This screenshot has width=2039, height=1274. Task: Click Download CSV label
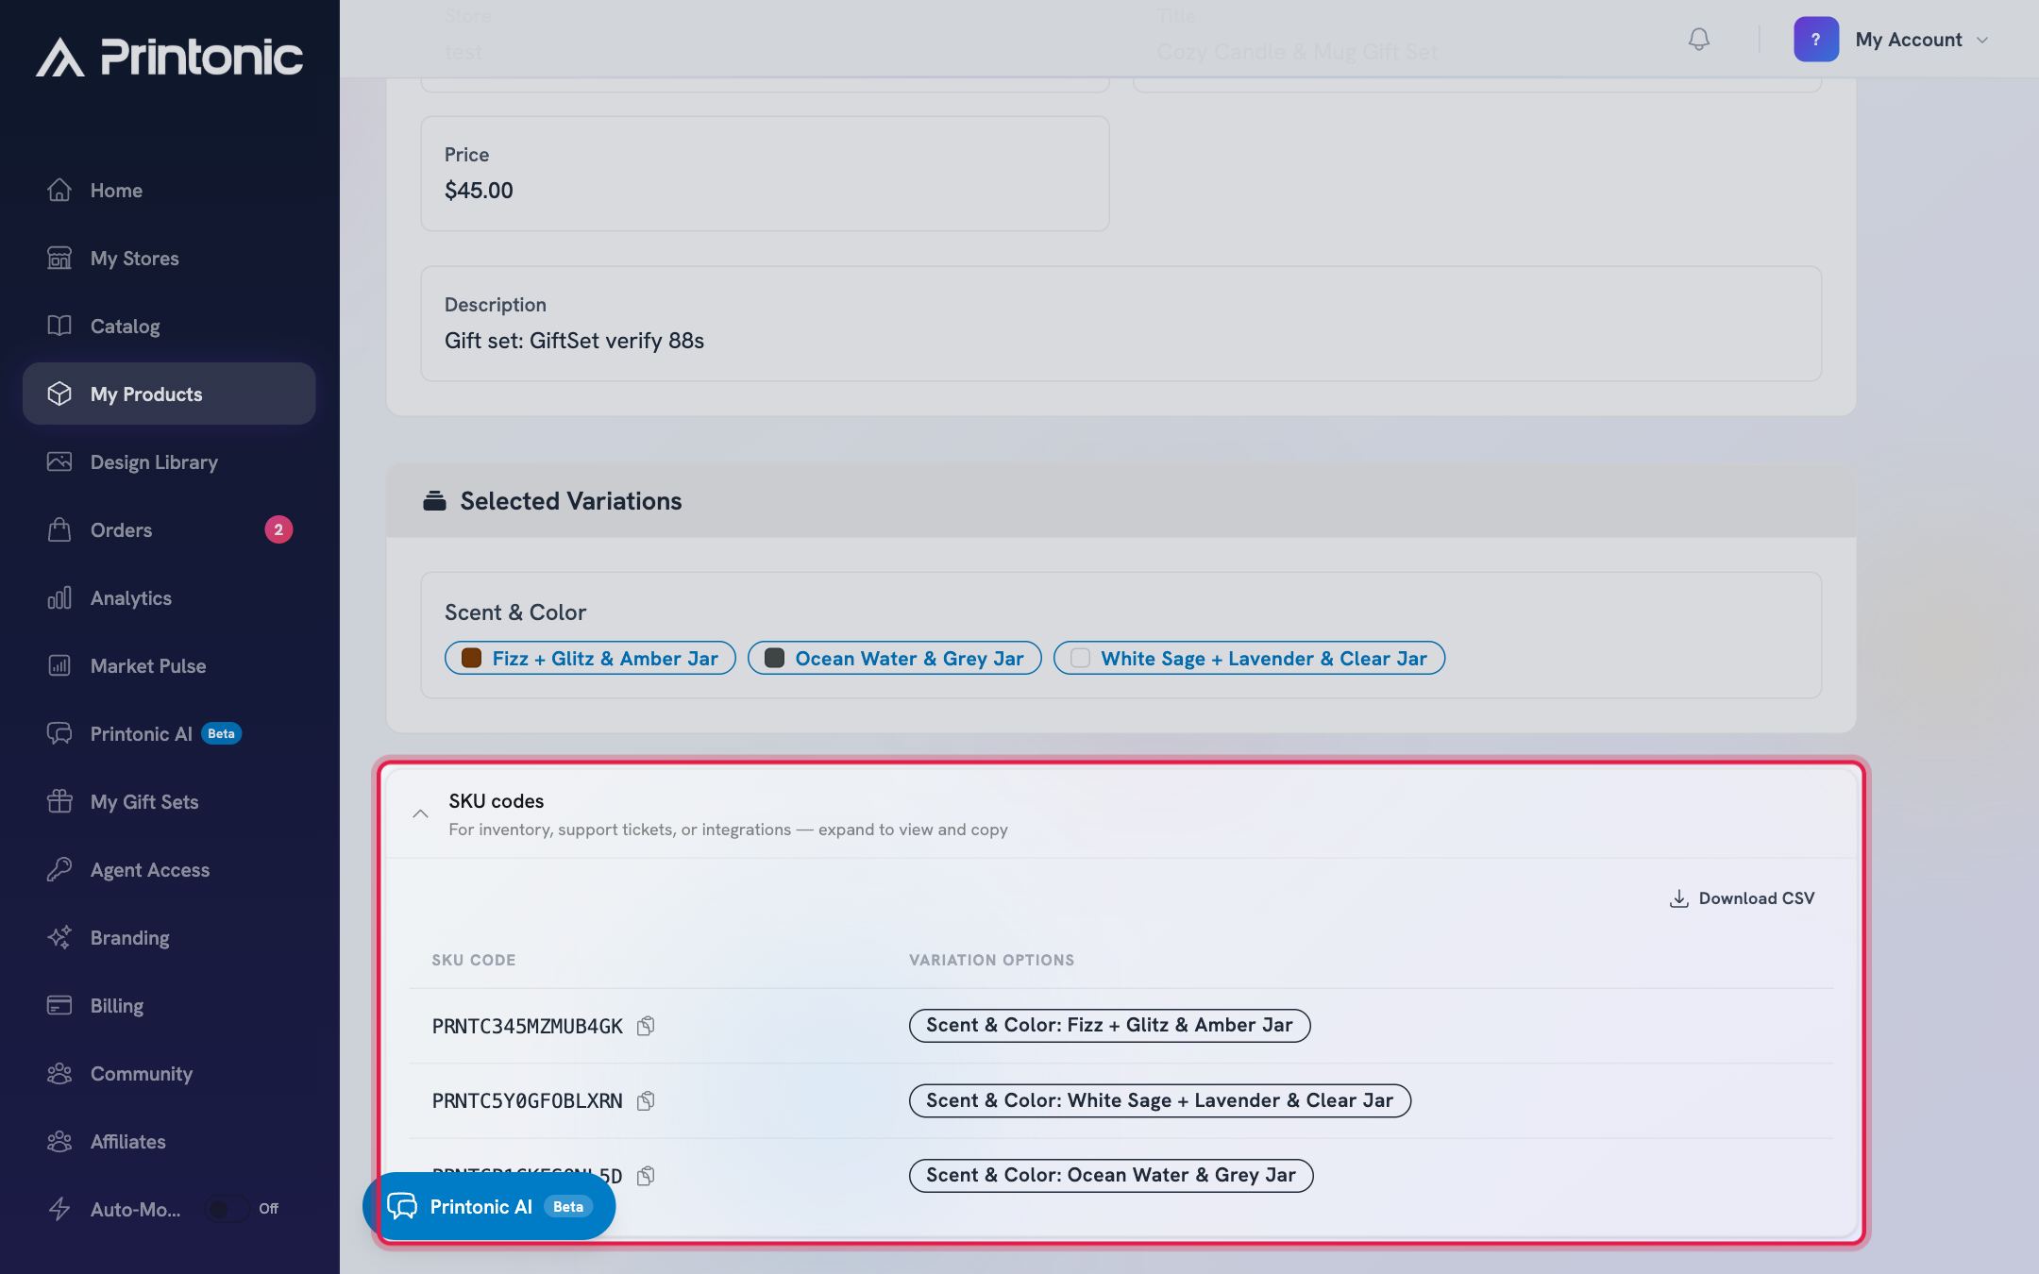pos(1756,898)
